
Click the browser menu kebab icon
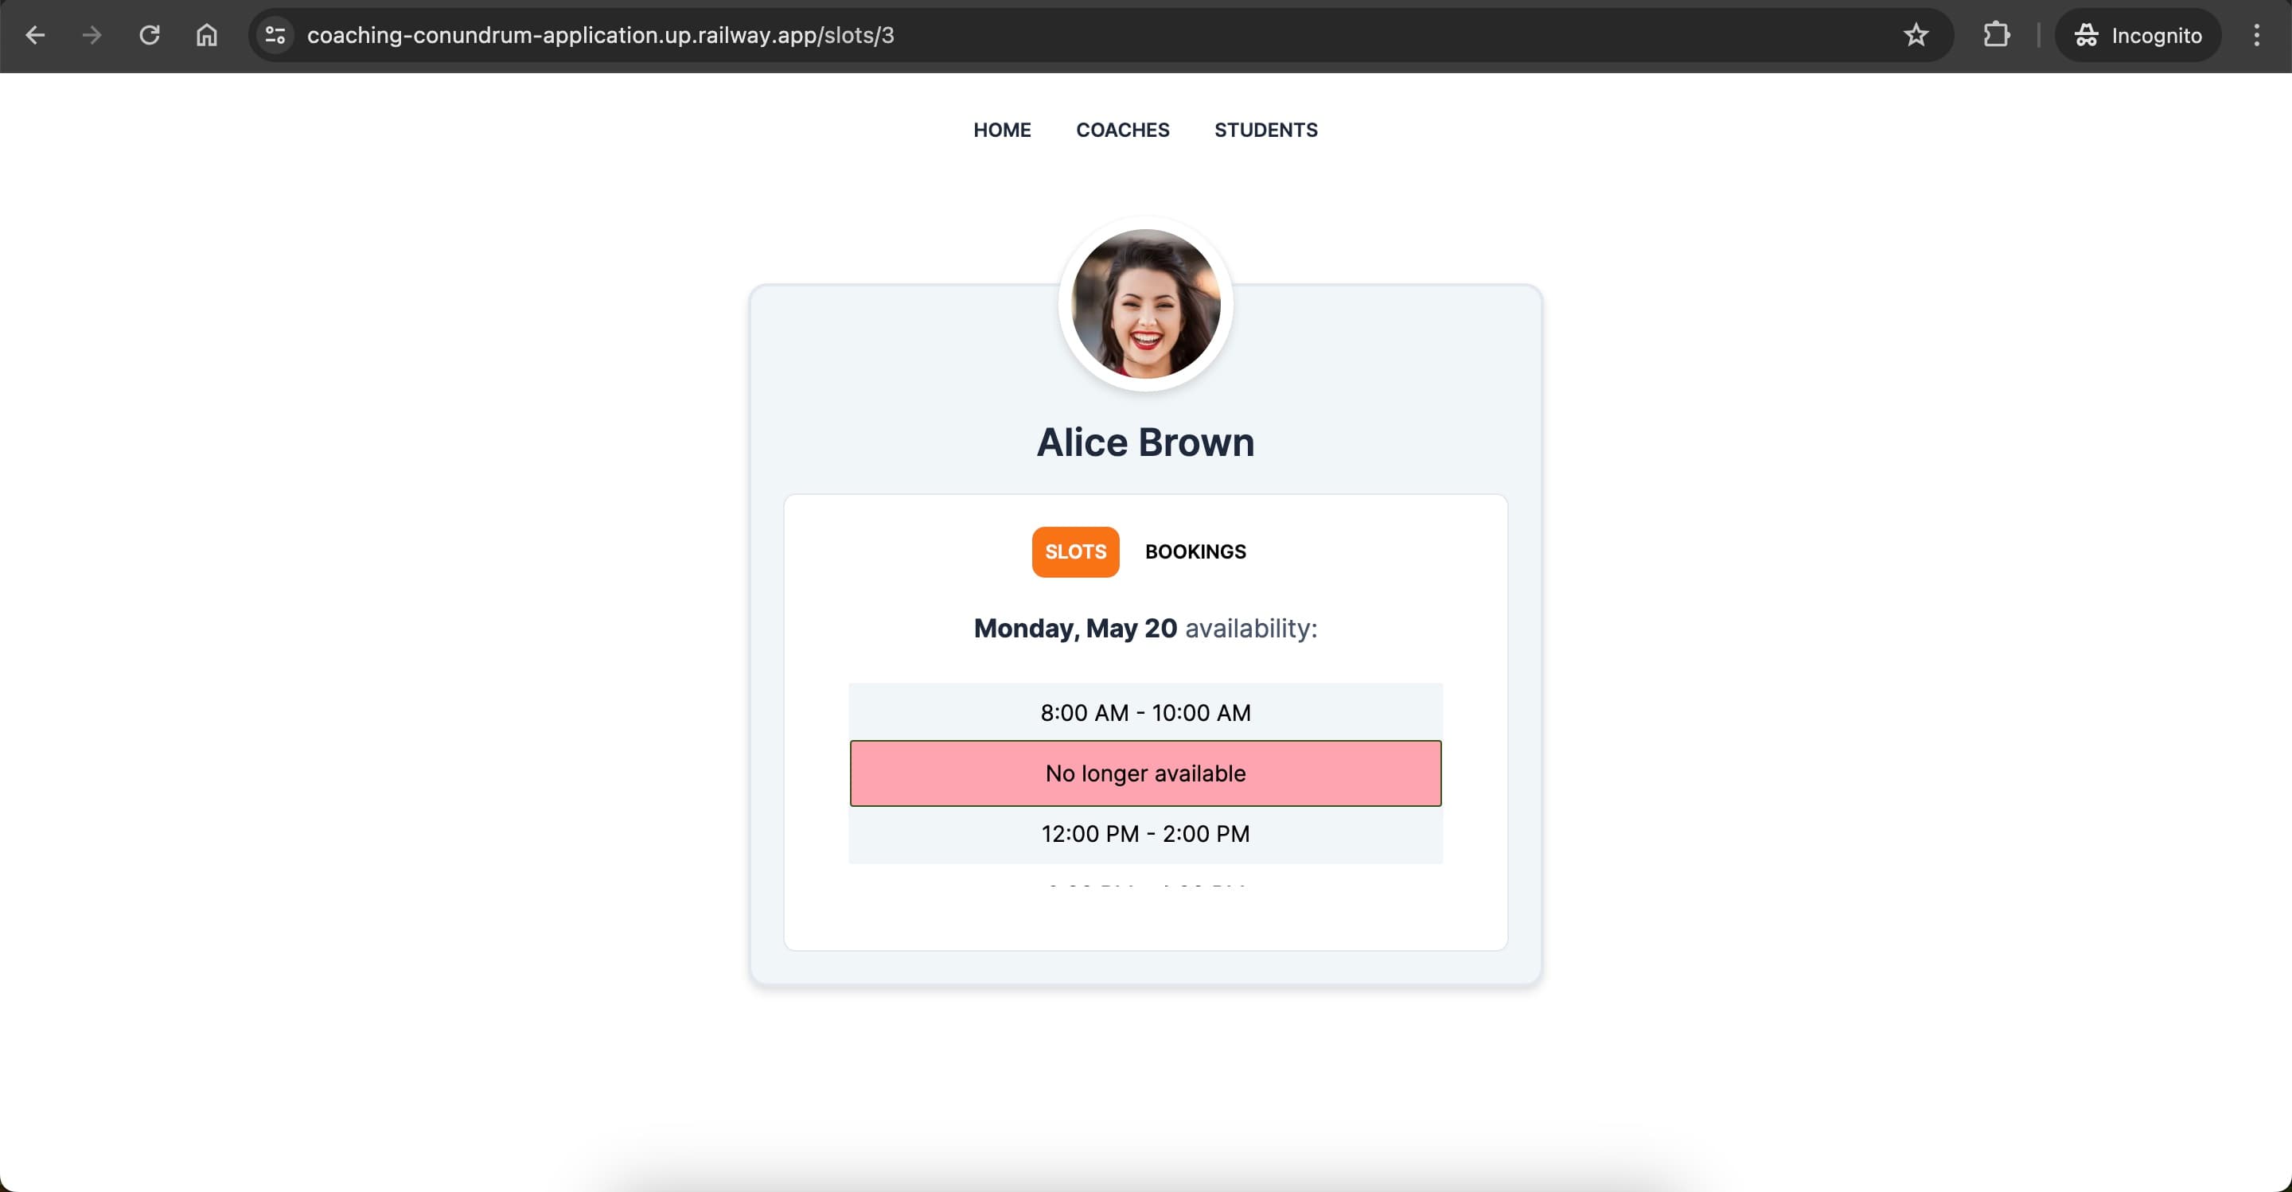pos(2257,35)
